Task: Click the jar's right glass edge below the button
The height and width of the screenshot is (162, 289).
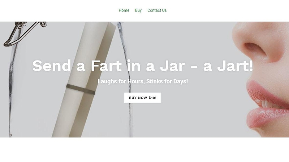Action: (130, 120)
